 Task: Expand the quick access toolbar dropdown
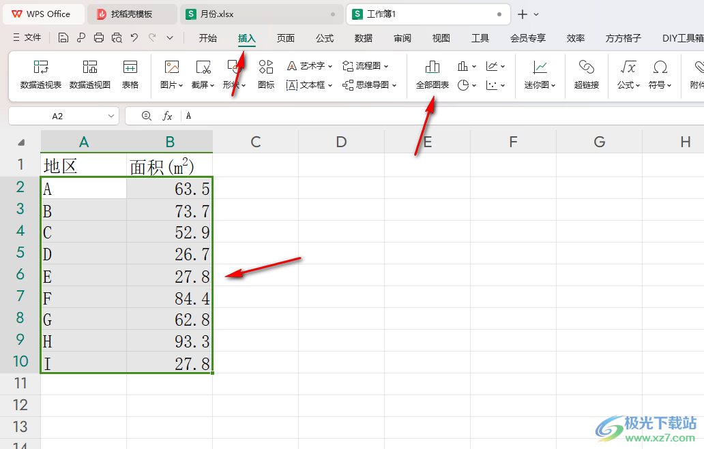[x=170, y=37]
